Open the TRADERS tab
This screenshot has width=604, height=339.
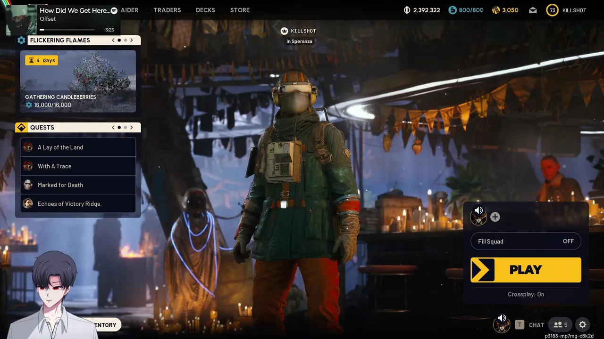tap(167, 10)
